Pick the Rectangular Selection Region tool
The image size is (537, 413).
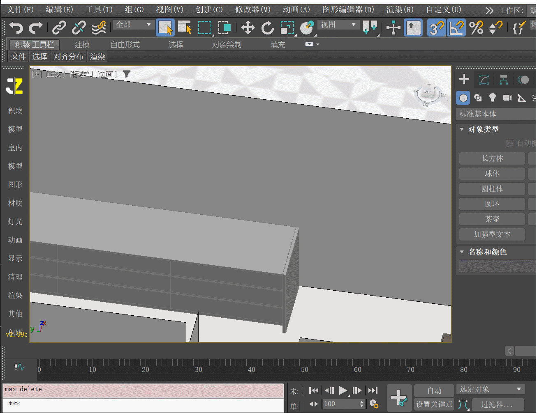click(x=205, y=28)
